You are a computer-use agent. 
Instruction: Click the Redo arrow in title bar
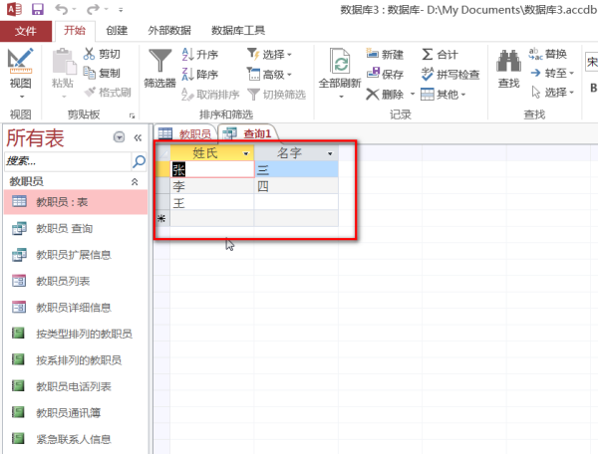pos(93,9)
